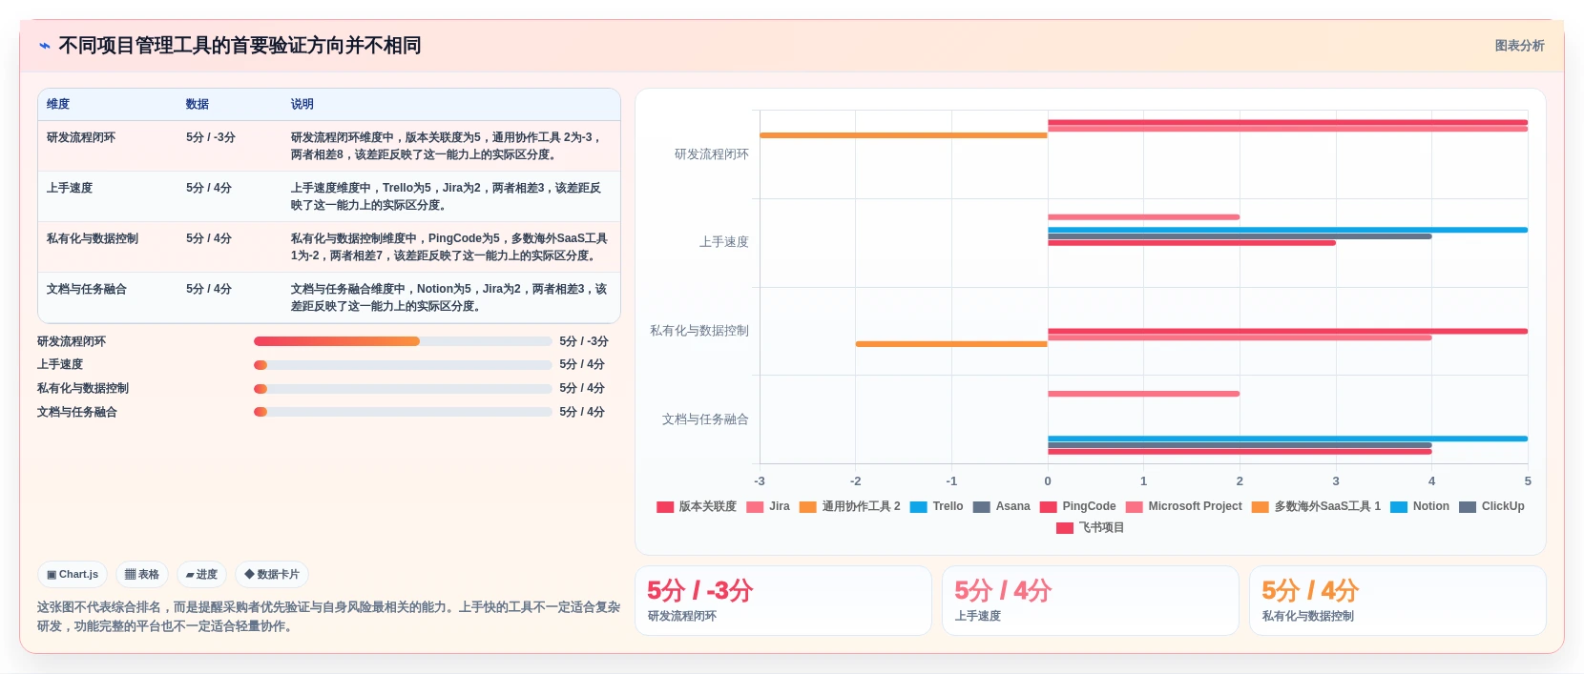Click the 私有化与数据控制 progress bar
Screen dimensions: 1584x674
(403, 388)
